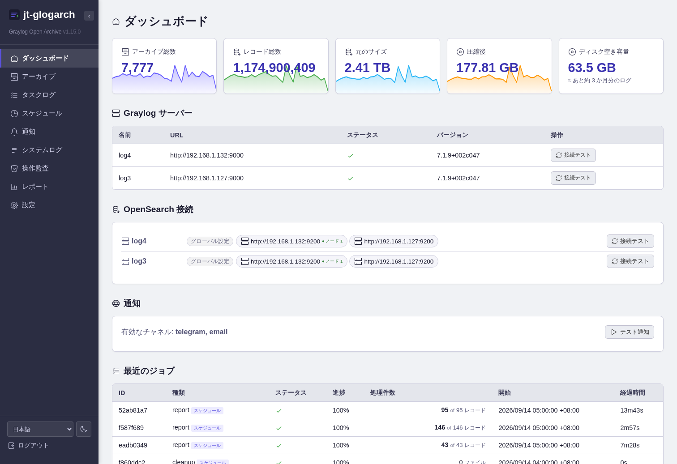The height and width of the screenshot is (464, 677).
Task: Click log3 node http://192.168.1.127:9200 chip
Action: [394, 261]
